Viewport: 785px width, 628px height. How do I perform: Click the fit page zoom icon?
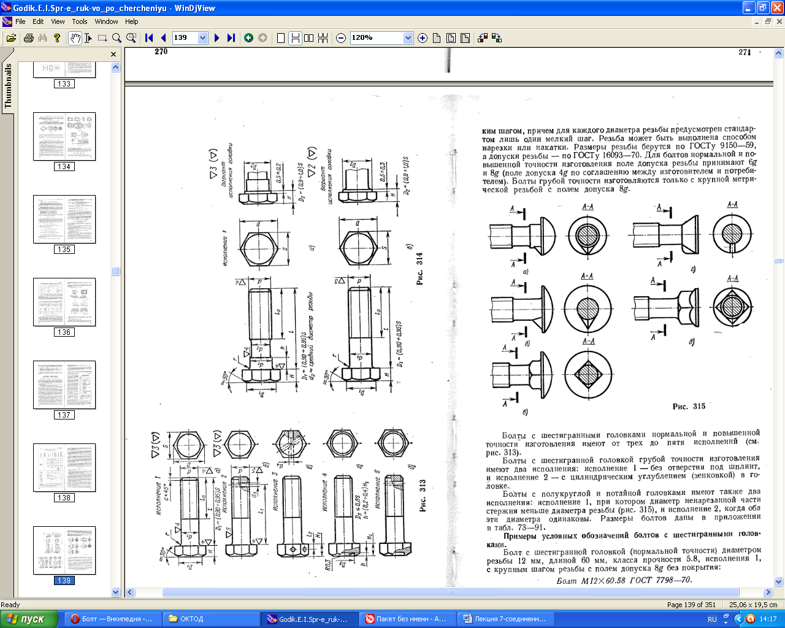pyautogui.click(x=451, y=38)
